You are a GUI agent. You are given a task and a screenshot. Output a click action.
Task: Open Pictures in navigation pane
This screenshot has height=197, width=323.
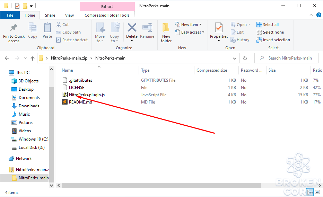click(26, 123)
